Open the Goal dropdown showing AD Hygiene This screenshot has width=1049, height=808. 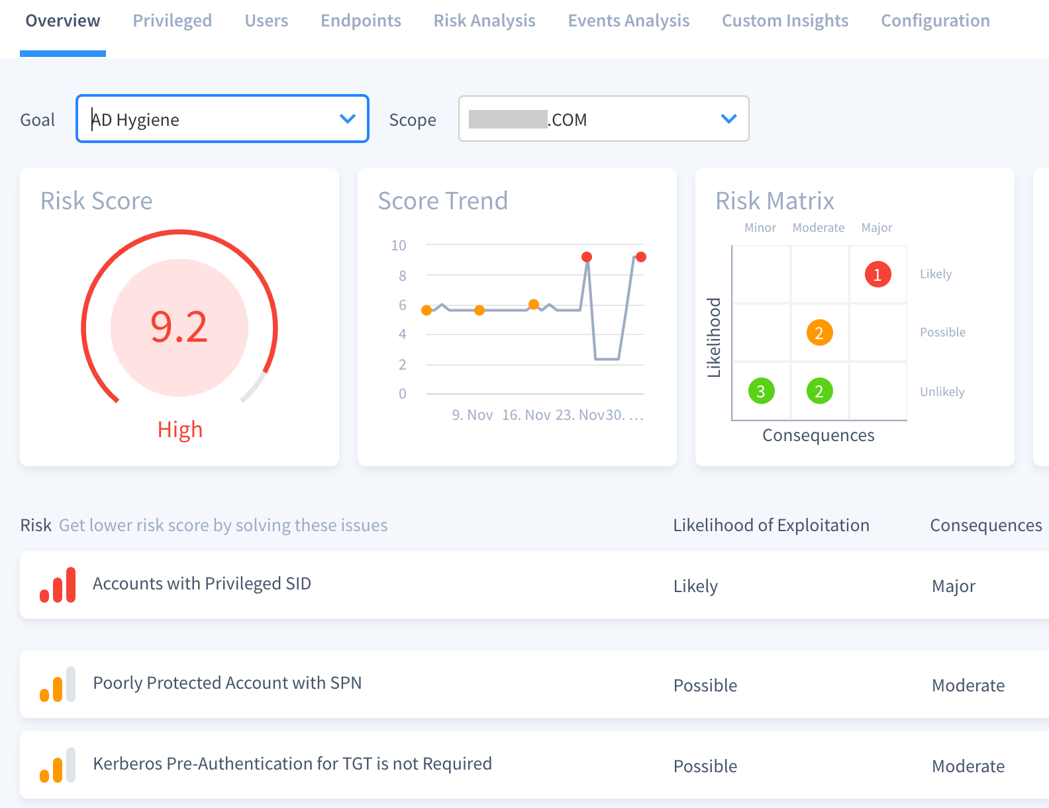click(222, 119)
